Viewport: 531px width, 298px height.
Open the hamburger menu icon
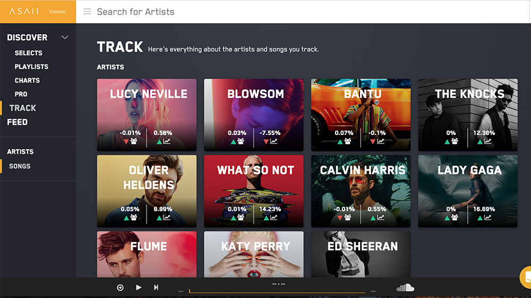(87, 12)
